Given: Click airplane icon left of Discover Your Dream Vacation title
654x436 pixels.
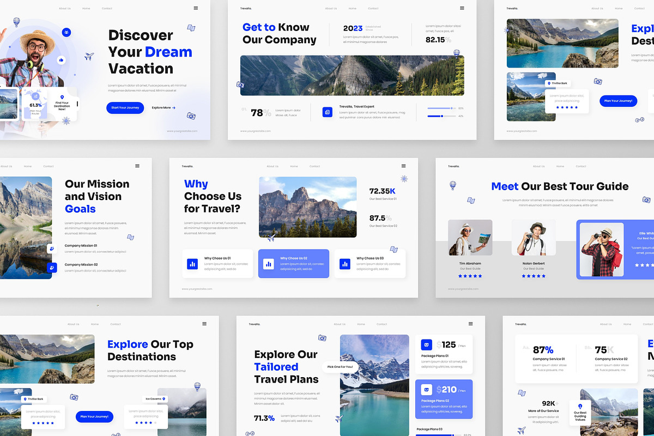Looking at the screenshot, I should pyautogui.click(x=89, y=56).
